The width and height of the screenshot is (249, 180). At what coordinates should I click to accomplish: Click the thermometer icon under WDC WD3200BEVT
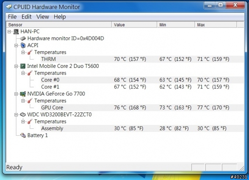[x=30, y=121]
